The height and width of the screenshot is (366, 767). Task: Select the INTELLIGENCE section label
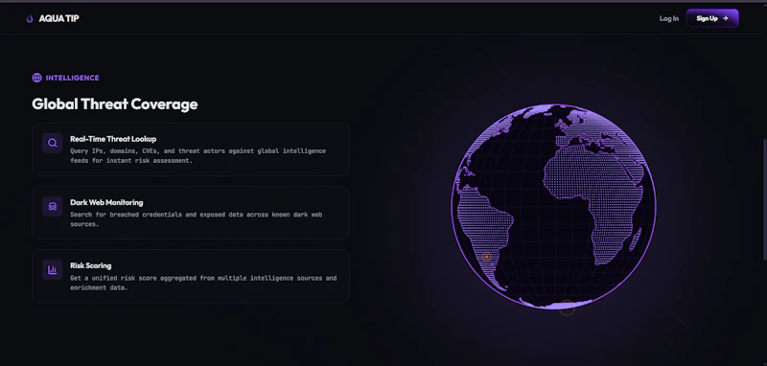(73, 78)
